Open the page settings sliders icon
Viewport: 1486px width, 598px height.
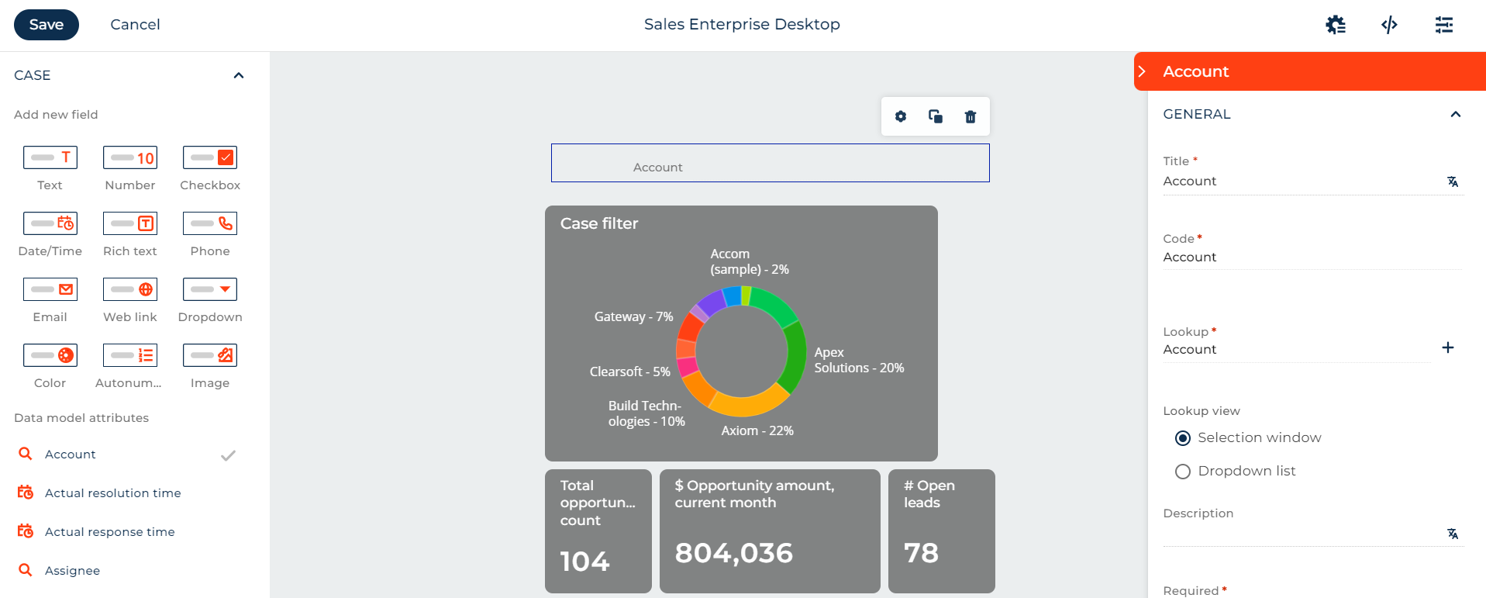coord(1444,25)
